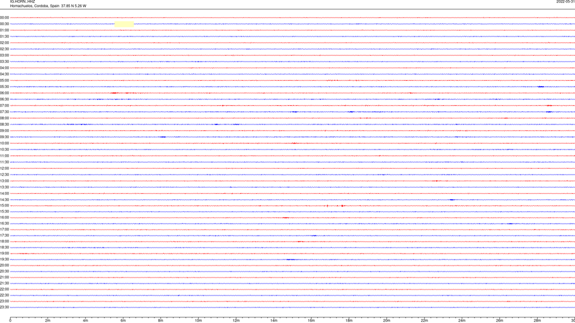Select the 05:30 row time label
Image resolution: width=575 pixels, height=323 pixels.
(4, 87)
